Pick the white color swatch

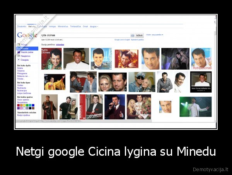(x=24, y=108)
